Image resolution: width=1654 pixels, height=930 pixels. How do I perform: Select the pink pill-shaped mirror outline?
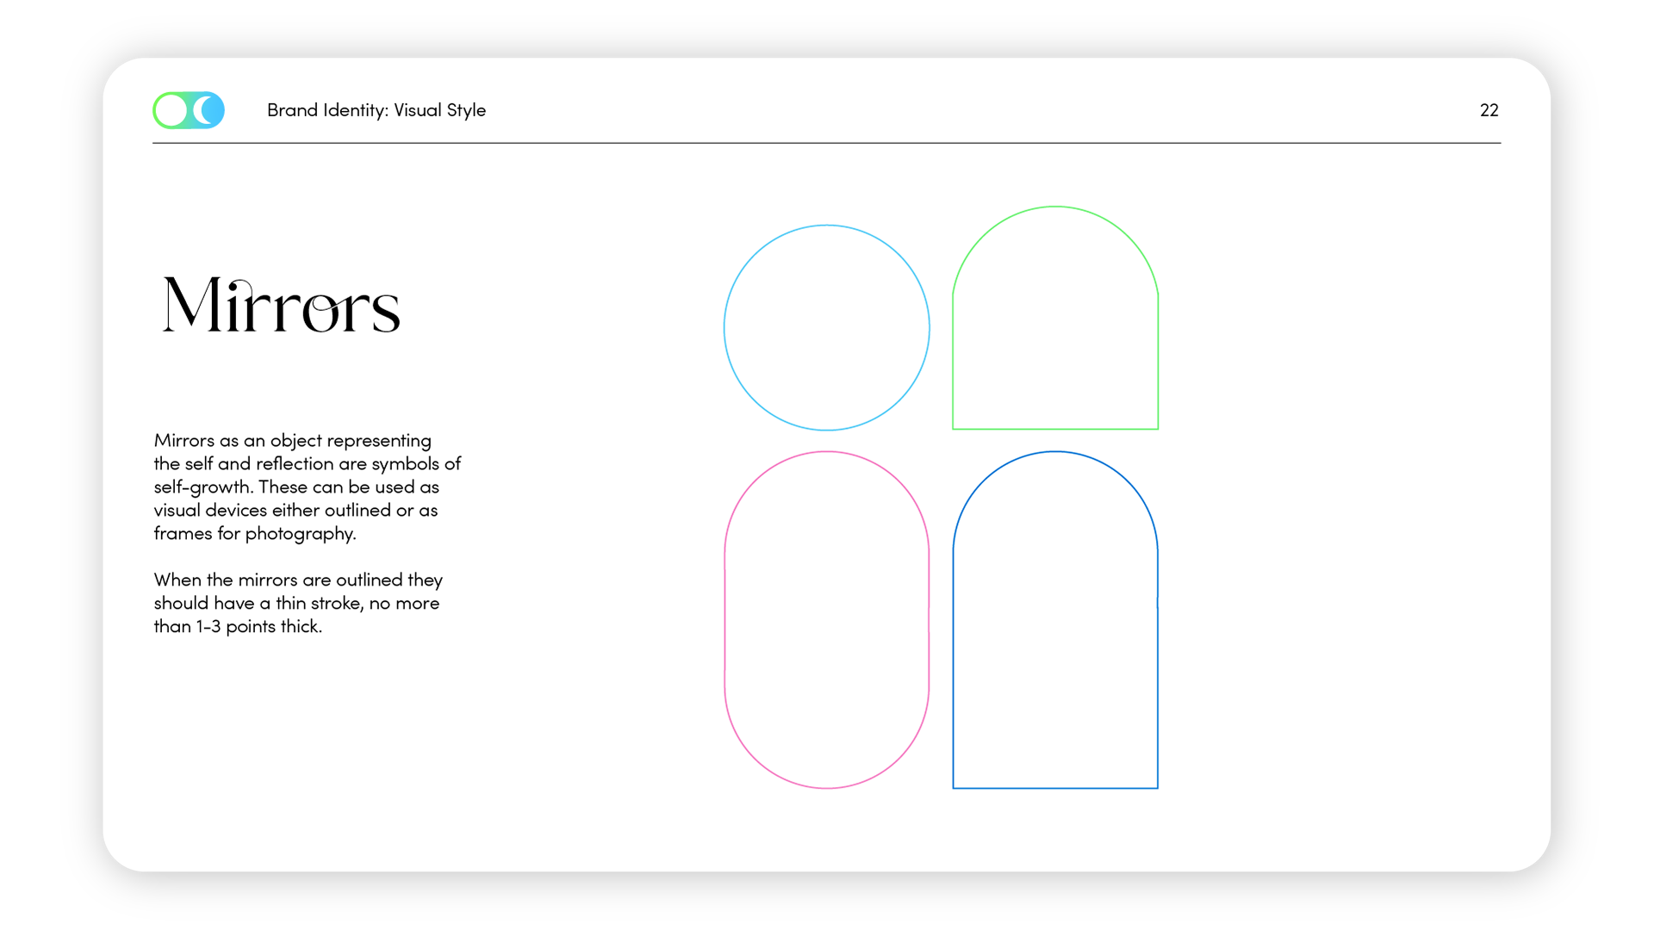[x=725, y=620]
